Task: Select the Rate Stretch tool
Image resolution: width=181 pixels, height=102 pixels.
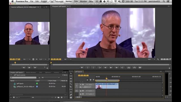Action: pyautogui.click(x=71, y=84)
